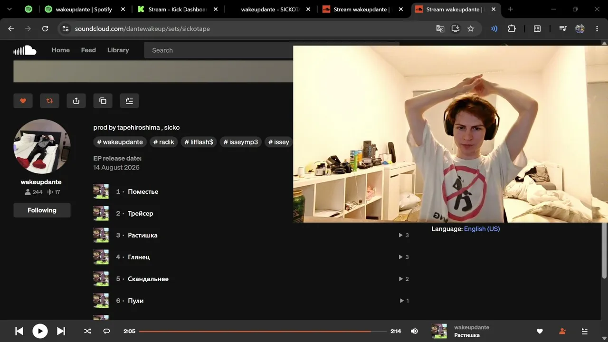Switch to the pinned Spotify tab
This screenshot has height=342, width=608.
click(28, 9)
